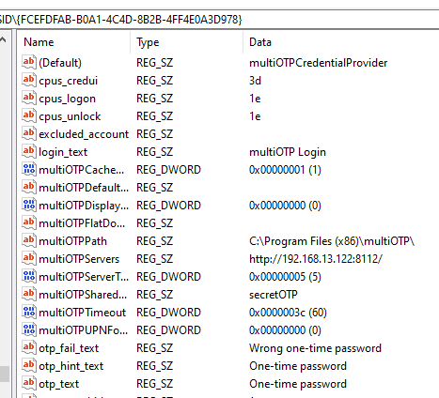Viewport: 439px width, 398px height.
Task: Select the multiOTPUPNFo DWORD icon
Action: 29,329
